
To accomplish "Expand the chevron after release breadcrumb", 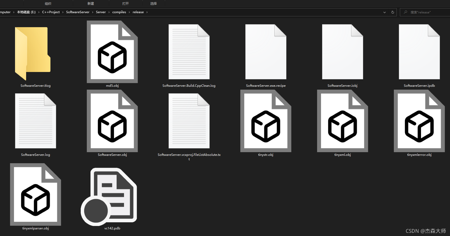I will click(x=147, y=12).
